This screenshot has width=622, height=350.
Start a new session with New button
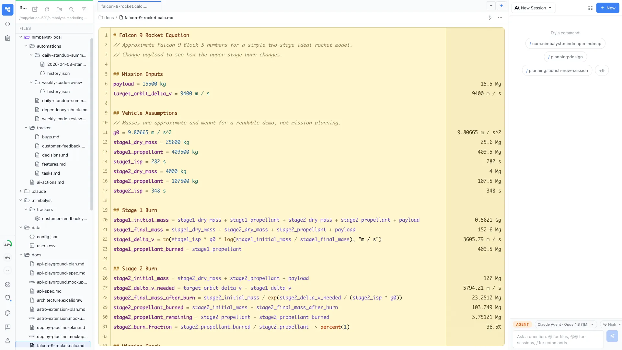608,8
